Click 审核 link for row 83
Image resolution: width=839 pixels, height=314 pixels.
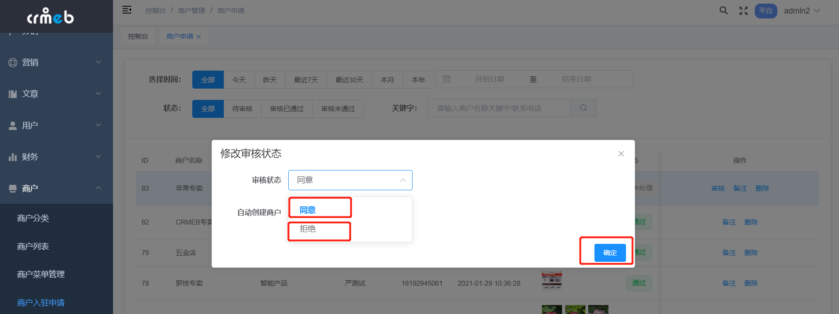click(x=718, y=188)
